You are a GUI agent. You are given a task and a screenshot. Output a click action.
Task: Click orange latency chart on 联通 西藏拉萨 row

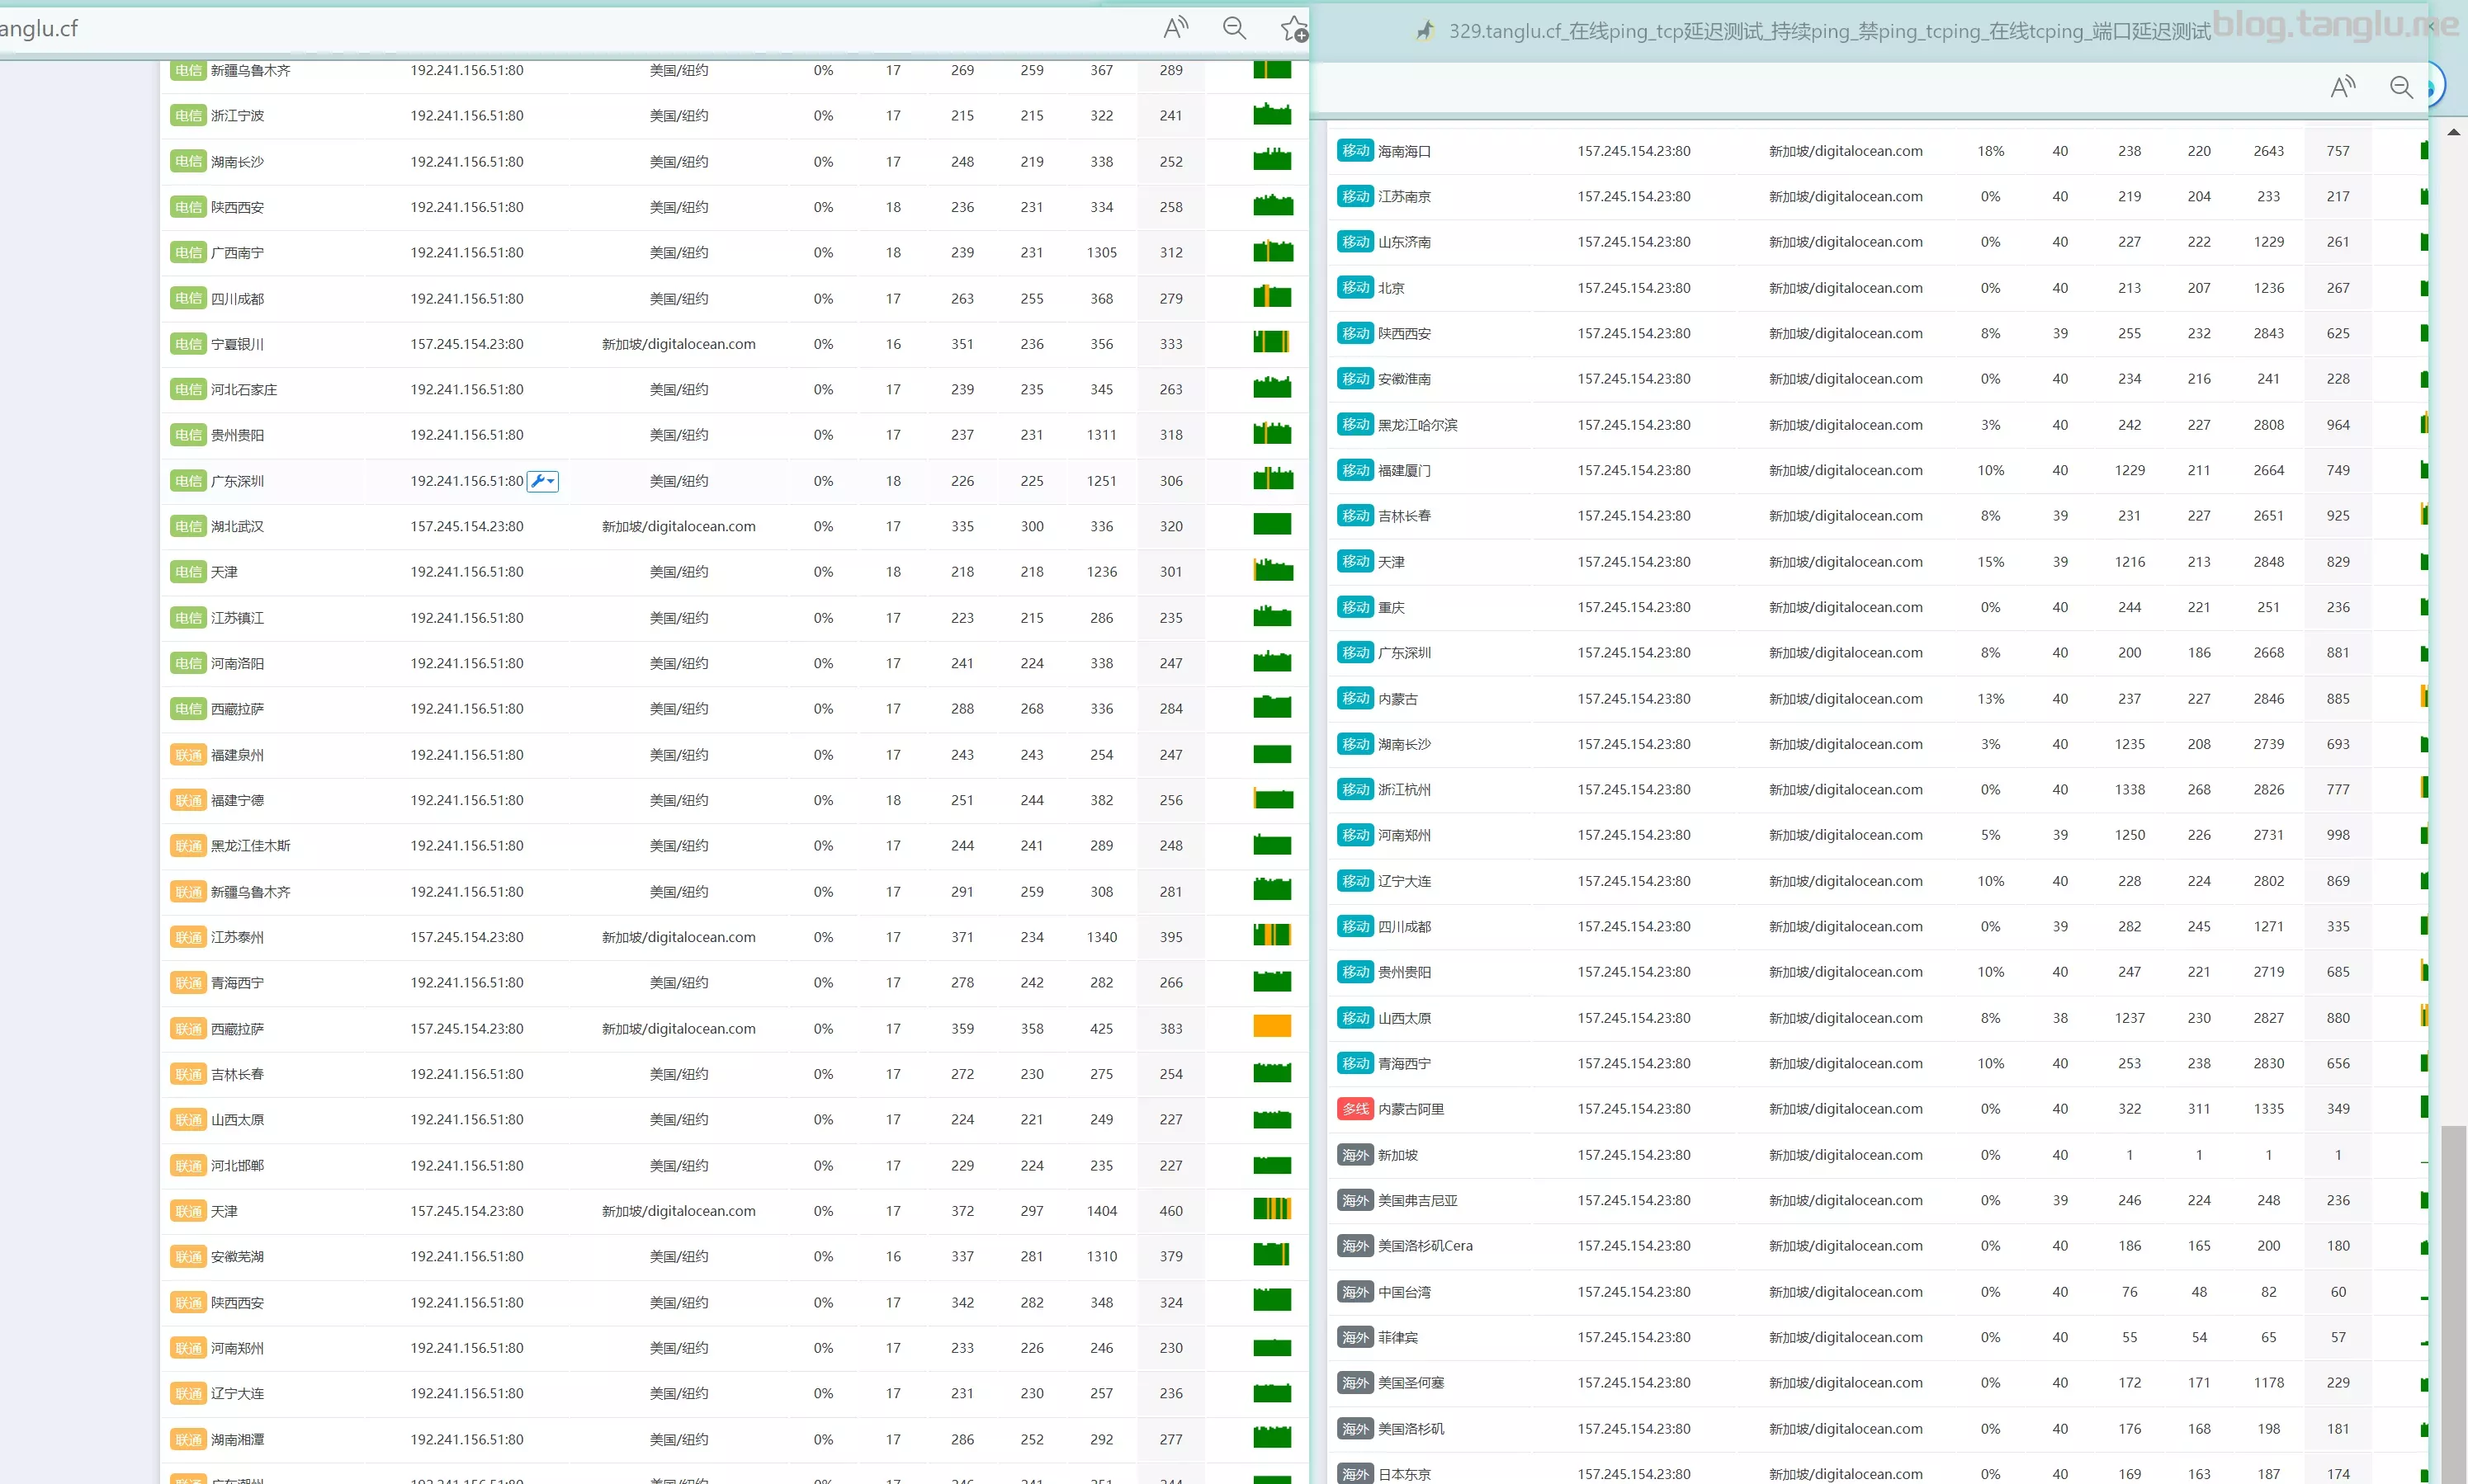pyautogui.click(x=1271, y=1026)
